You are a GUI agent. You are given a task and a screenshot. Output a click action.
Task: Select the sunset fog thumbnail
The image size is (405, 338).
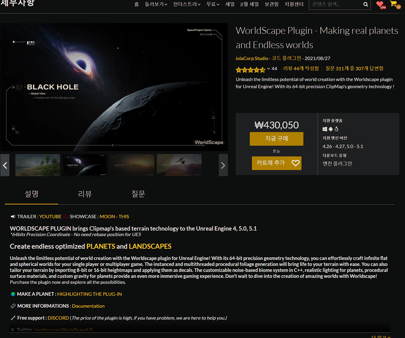[x=132, y=165]
